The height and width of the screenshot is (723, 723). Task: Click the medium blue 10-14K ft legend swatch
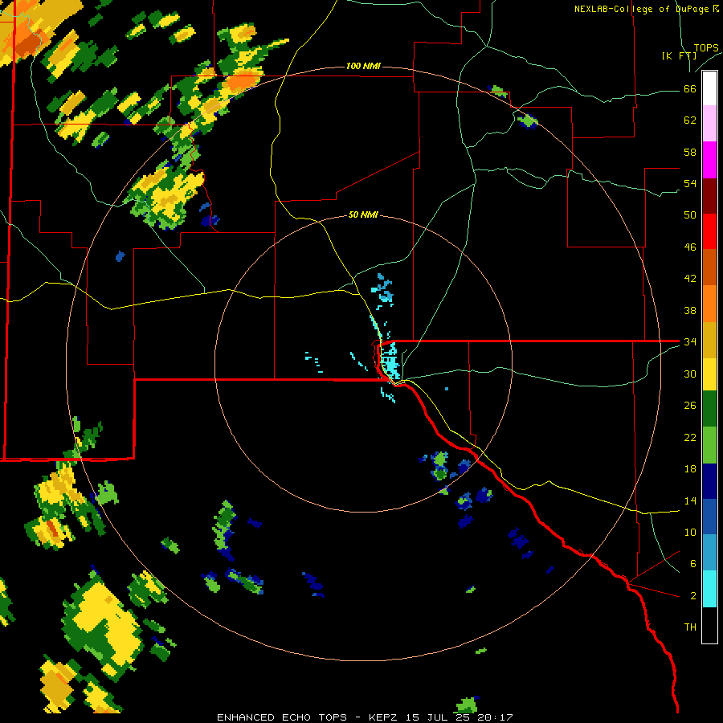(709, 517)
